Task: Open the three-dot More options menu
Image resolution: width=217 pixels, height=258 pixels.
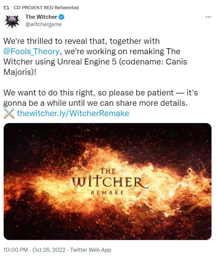Action: tap(208, 17)
